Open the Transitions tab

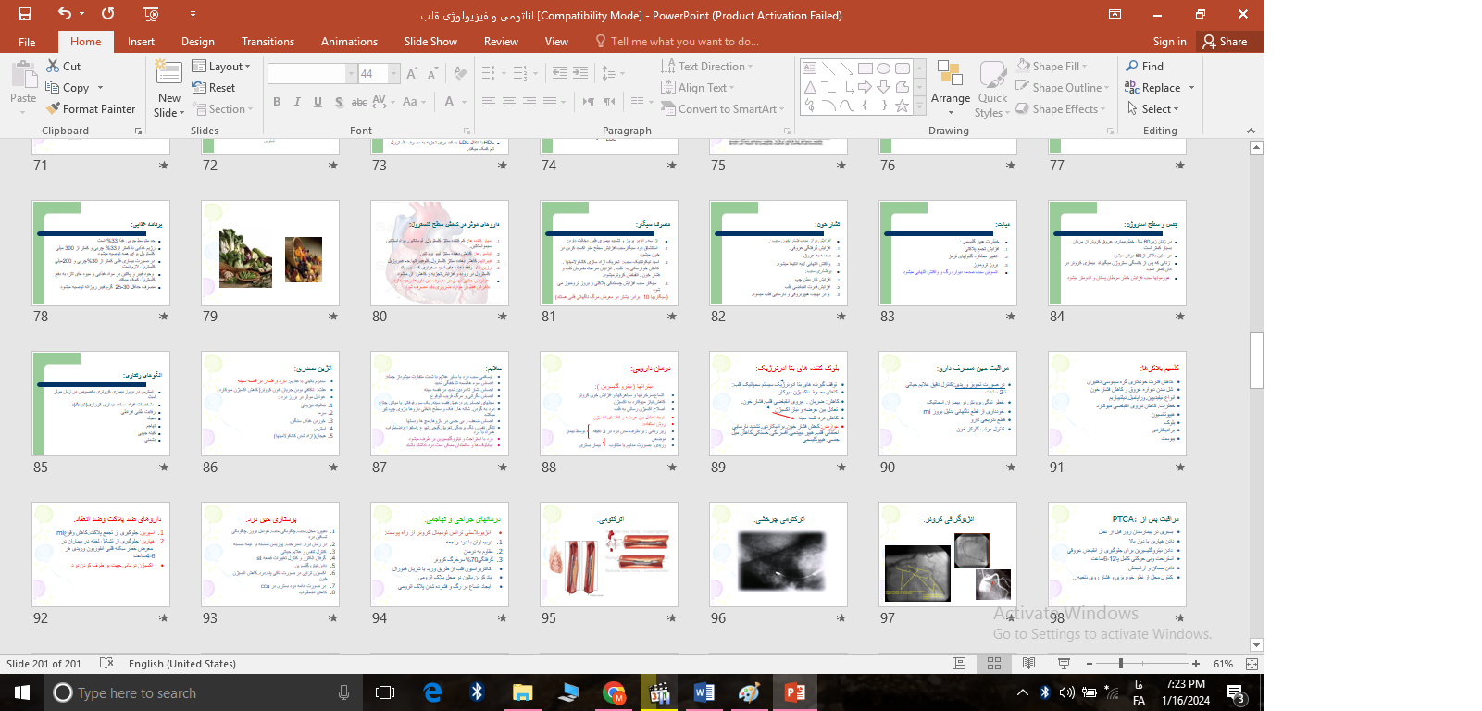click(x=268, y=42)
